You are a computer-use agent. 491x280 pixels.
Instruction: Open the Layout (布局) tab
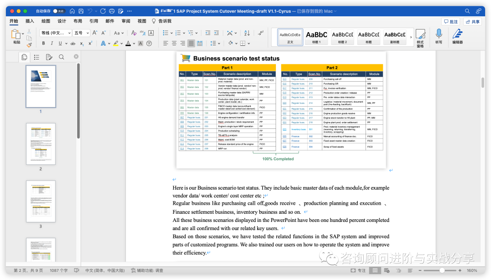pos(78,21)
